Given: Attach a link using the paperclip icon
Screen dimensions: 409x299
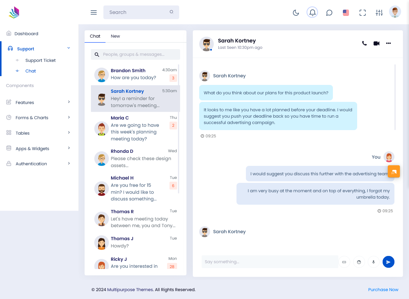Looking at the screenshot, I should point(344,262).
